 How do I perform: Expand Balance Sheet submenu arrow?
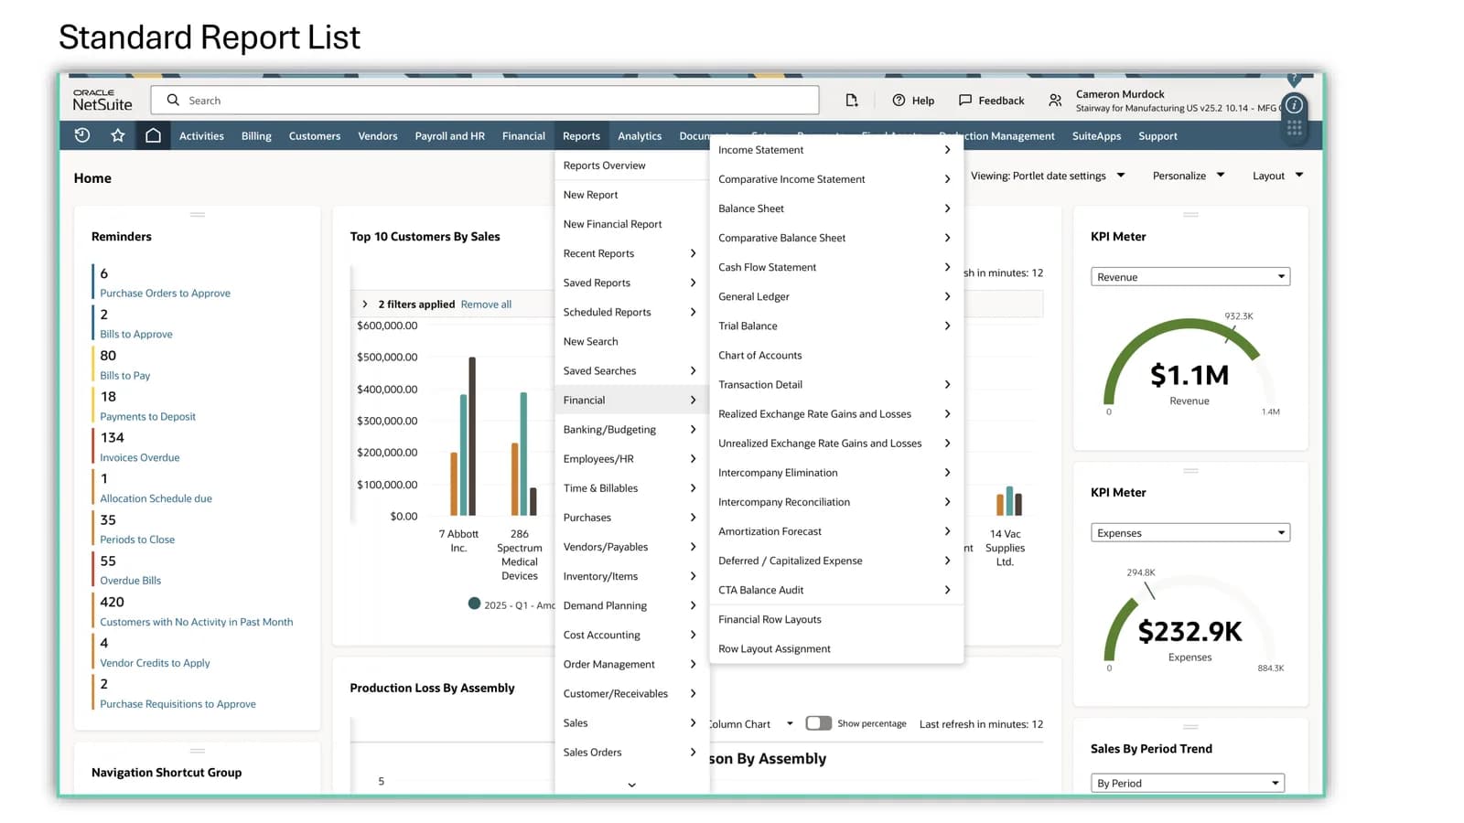click(x=947, y=208)
